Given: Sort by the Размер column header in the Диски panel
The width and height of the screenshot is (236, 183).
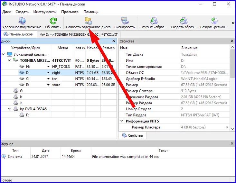Looking at the screenshot, I should pos(109,48).
